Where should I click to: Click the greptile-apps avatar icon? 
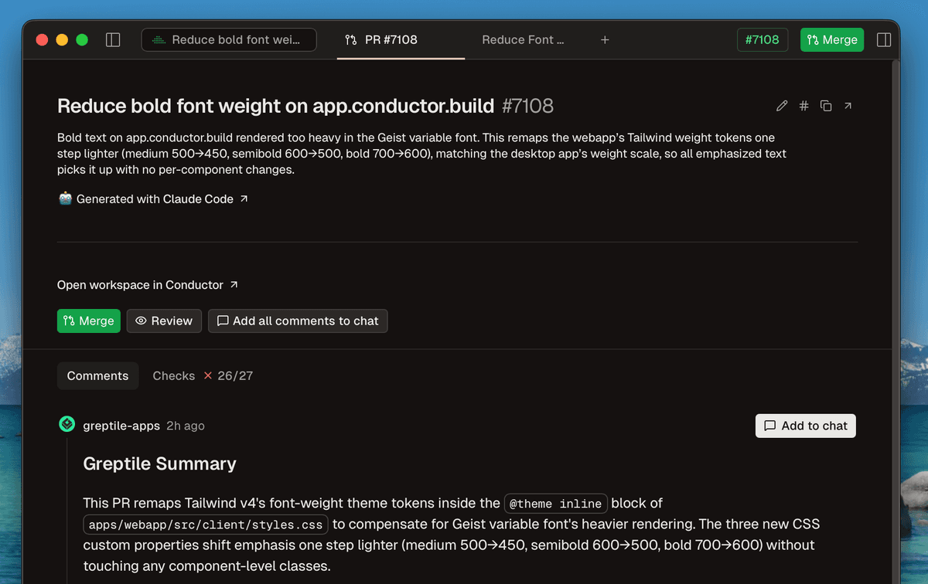pyautogui.click(x=67, y=424)
